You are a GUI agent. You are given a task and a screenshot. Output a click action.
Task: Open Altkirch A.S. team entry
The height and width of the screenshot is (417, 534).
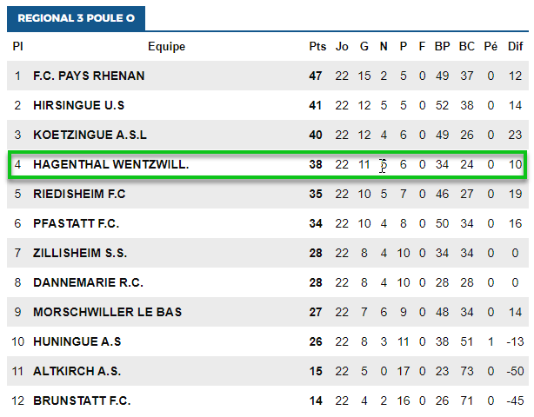tap(75, 371)
